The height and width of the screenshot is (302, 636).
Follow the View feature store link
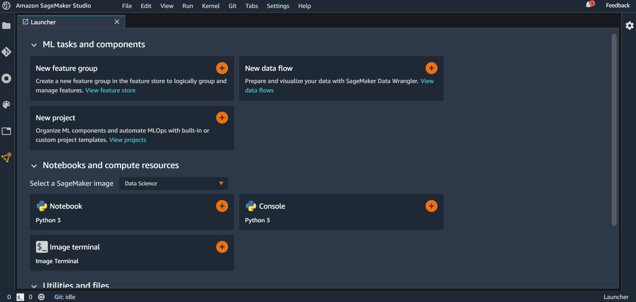point(111,90)
